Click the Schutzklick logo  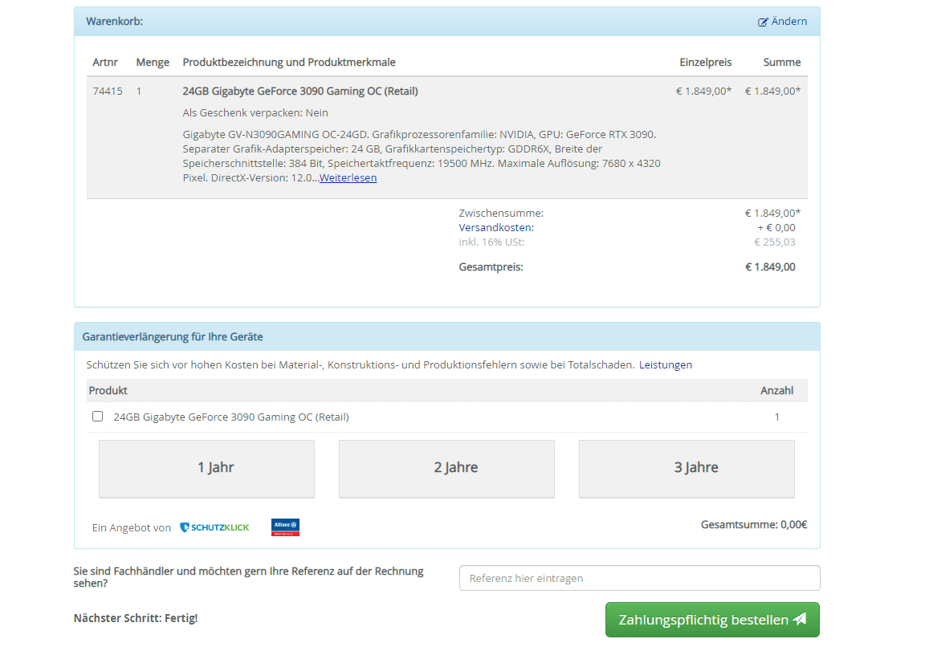[x=214, y=527]
